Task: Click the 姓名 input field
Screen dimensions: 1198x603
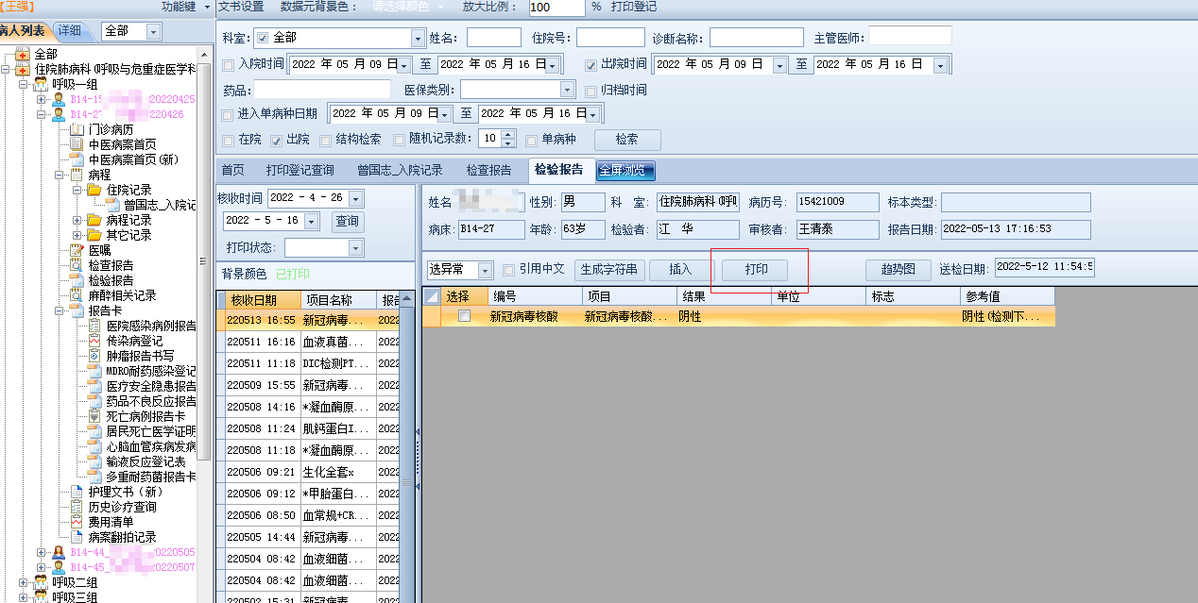Action: coord(493,38)
